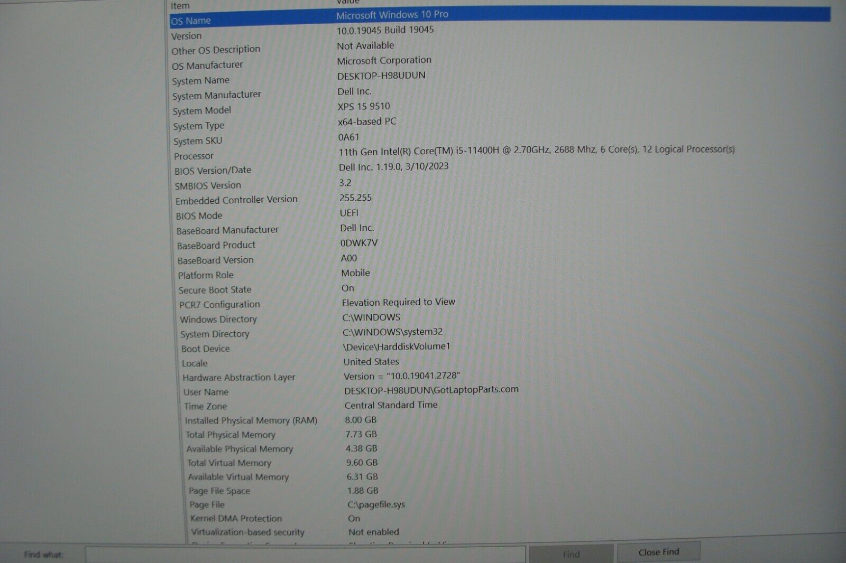Click the 0DWK7V baseboard product value
Screen dimensions: 846x563
(x=359, y=243)
